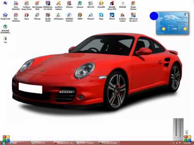Select the Google Chrome icon in the top row
This screenshot has height=145, width=194.
click(x=133, y=5)
